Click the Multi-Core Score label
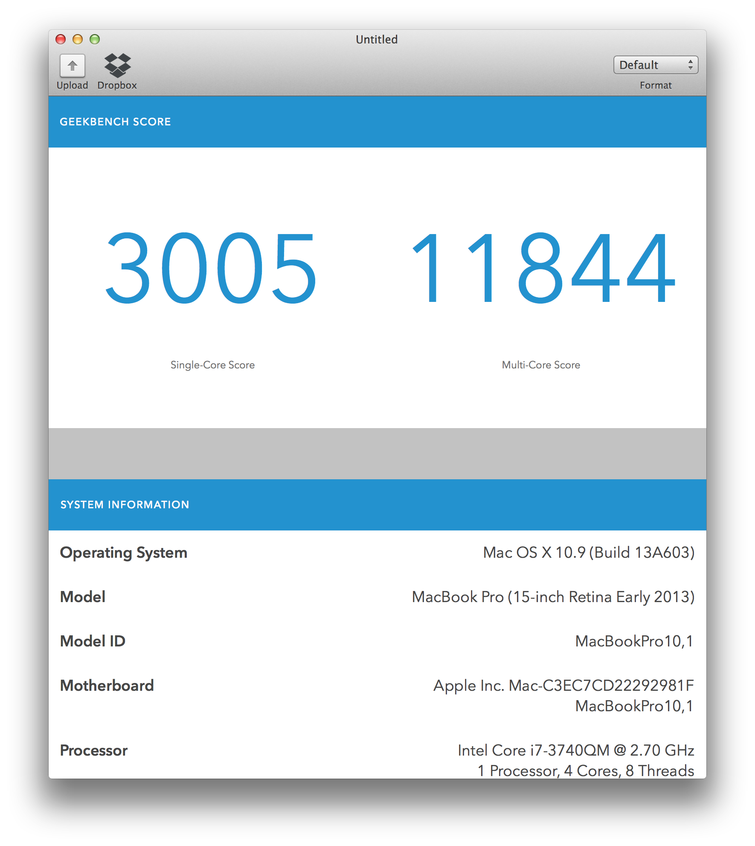The height and width of the screenshot is (846, 755). point(541,365)
